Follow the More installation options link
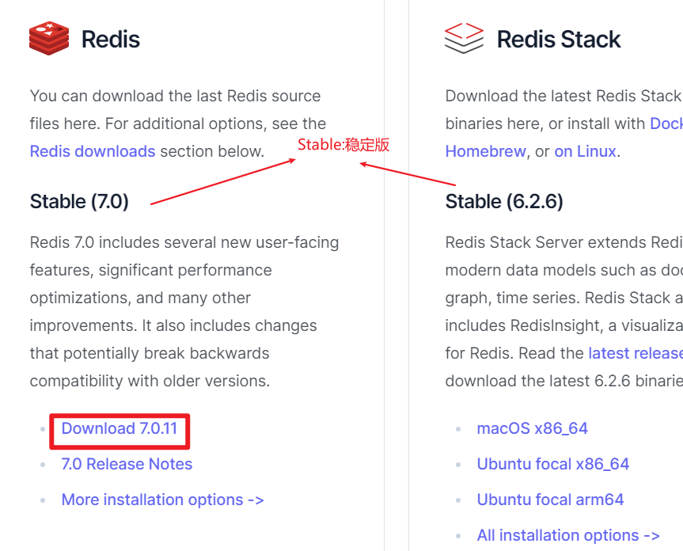Viewport: 683px width, 551px height. (x=162, y=500)
